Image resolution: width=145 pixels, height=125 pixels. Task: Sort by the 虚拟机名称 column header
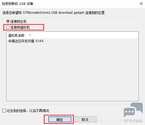pos(16,35)
